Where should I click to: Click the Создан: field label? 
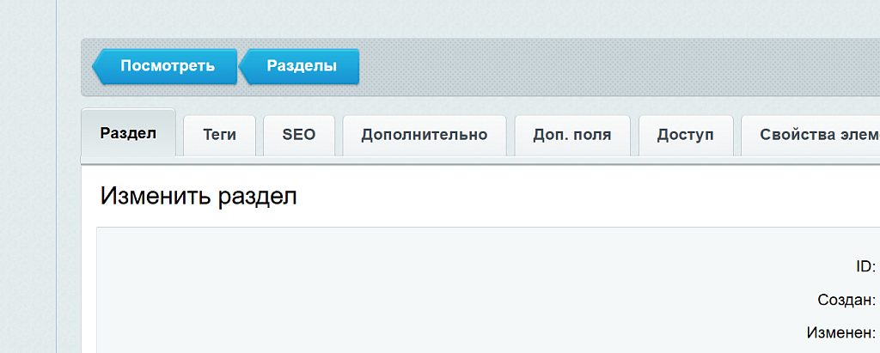(x=846, y=300)
